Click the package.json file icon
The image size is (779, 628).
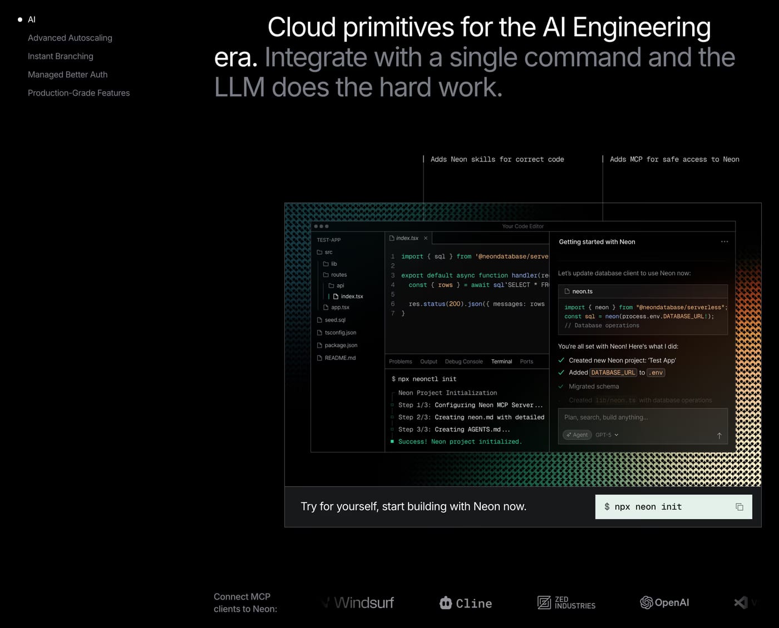point(319,345)
